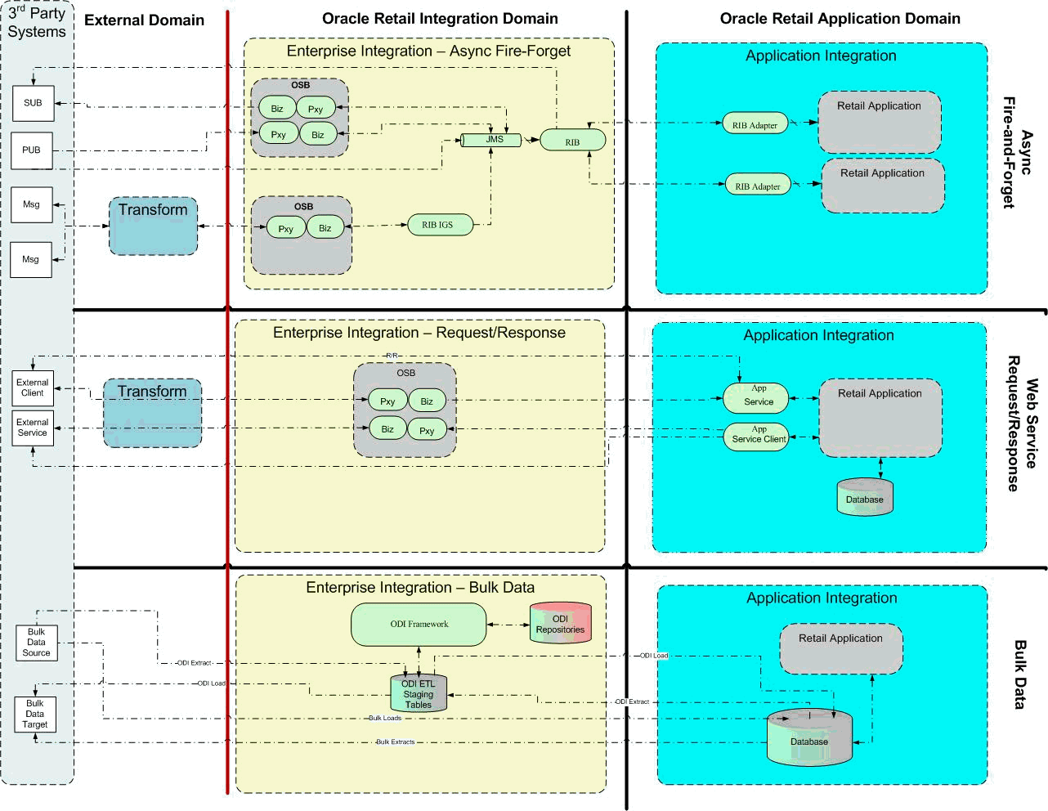This screenshot has height=811, width=1048.
Task: Click the Web Service Request/Response side label
Action: point(1022,423)
